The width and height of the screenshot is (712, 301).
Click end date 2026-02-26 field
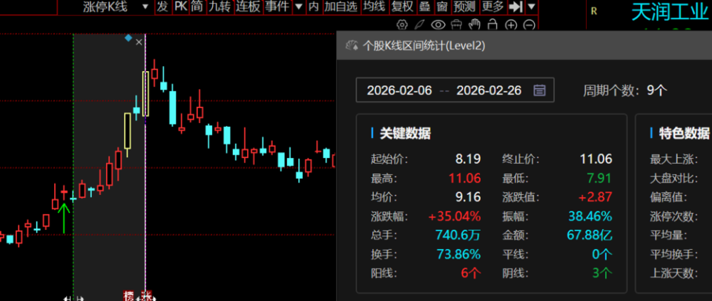click(489, 90)
